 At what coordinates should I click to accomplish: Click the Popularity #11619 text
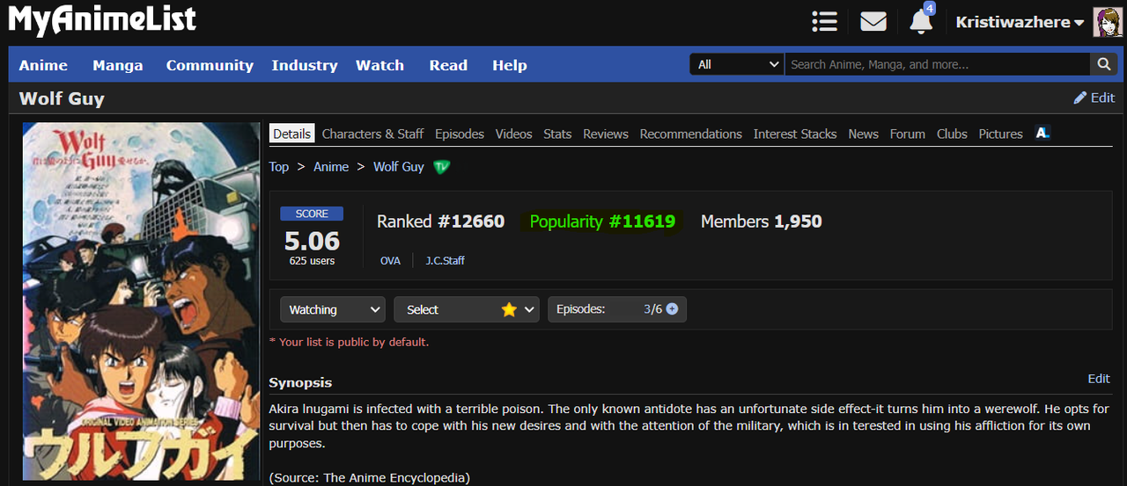point(602,221)
